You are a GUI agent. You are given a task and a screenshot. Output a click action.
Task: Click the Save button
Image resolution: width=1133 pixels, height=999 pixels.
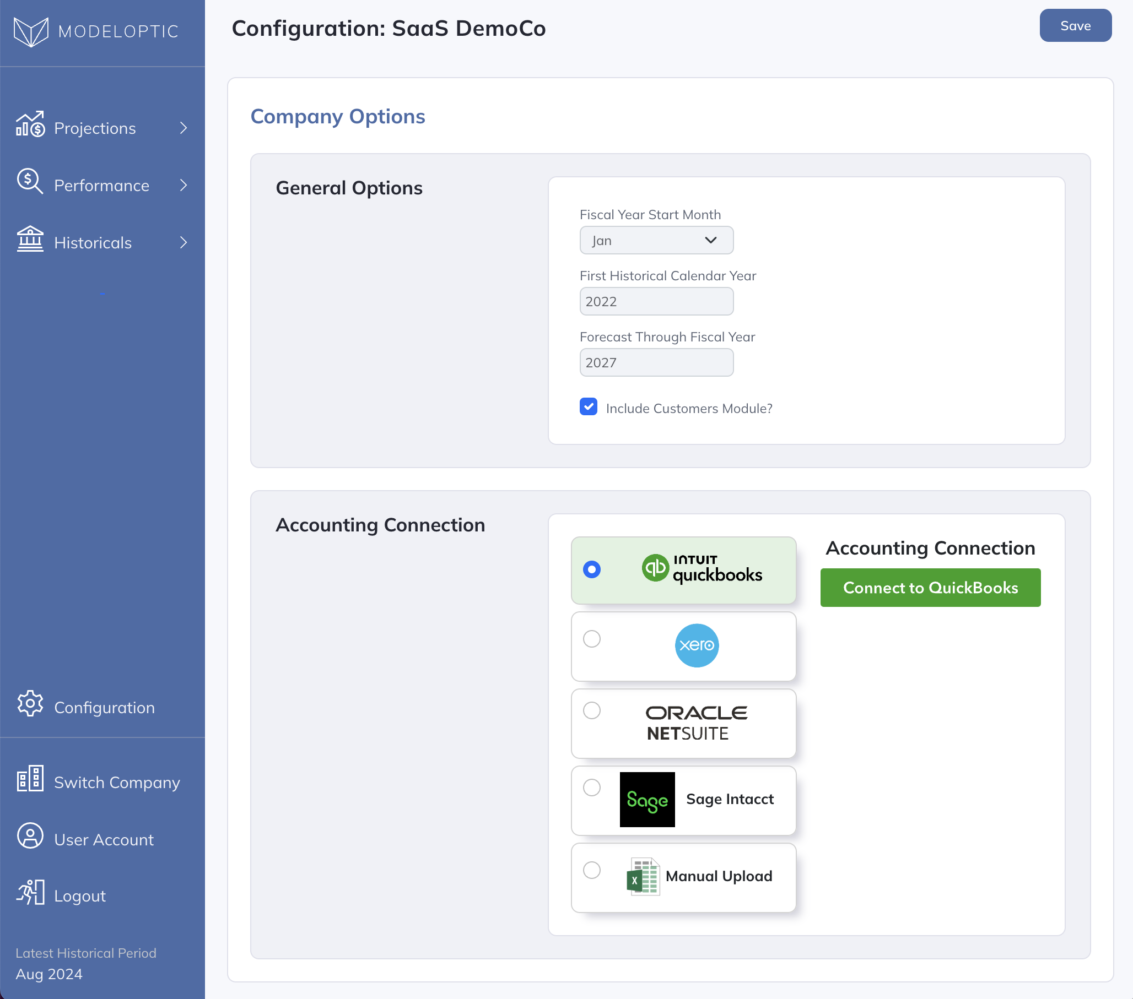pos(1075,25)
